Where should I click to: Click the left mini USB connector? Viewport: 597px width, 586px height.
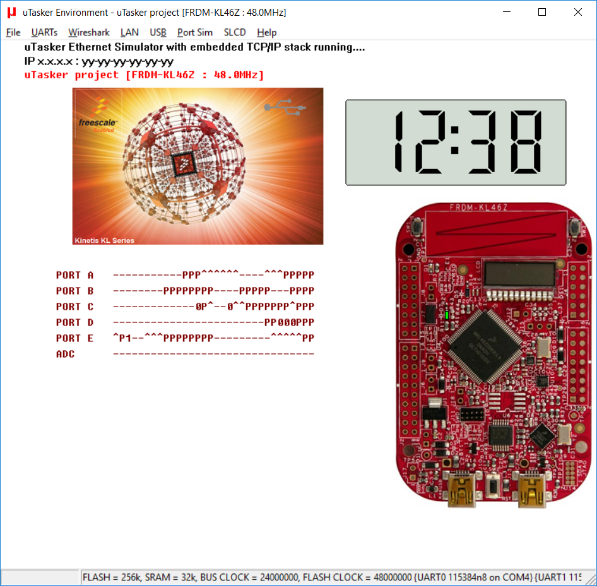pyautogui.click(x=461, y=489)
